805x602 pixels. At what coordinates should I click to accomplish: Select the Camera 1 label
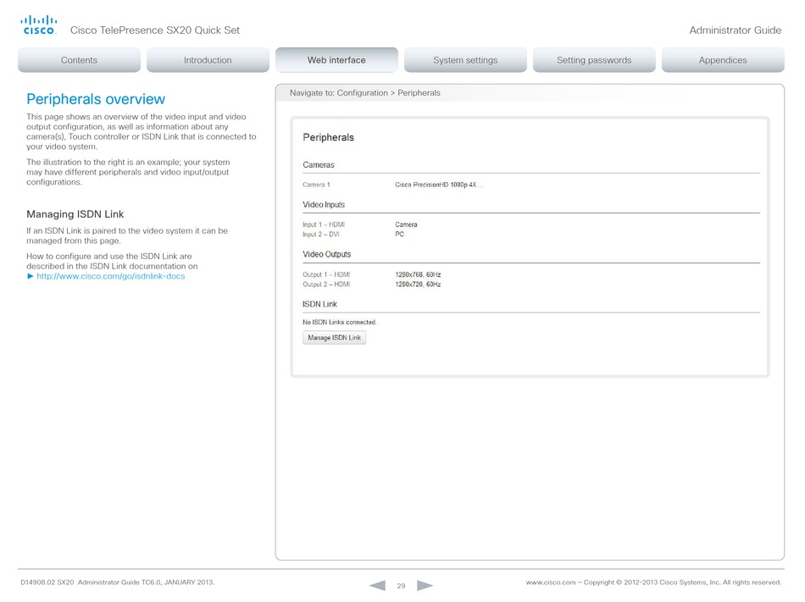click(x=316, y=185)
